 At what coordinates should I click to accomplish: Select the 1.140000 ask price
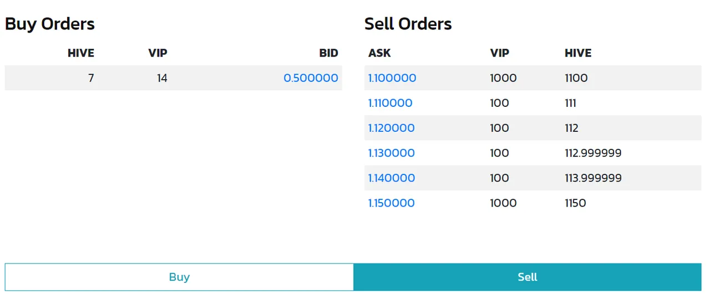pos(392,178)
